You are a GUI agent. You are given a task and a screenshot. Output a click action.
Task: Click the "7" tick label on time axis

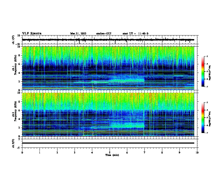pyautogui.click(x=145, y=153)
